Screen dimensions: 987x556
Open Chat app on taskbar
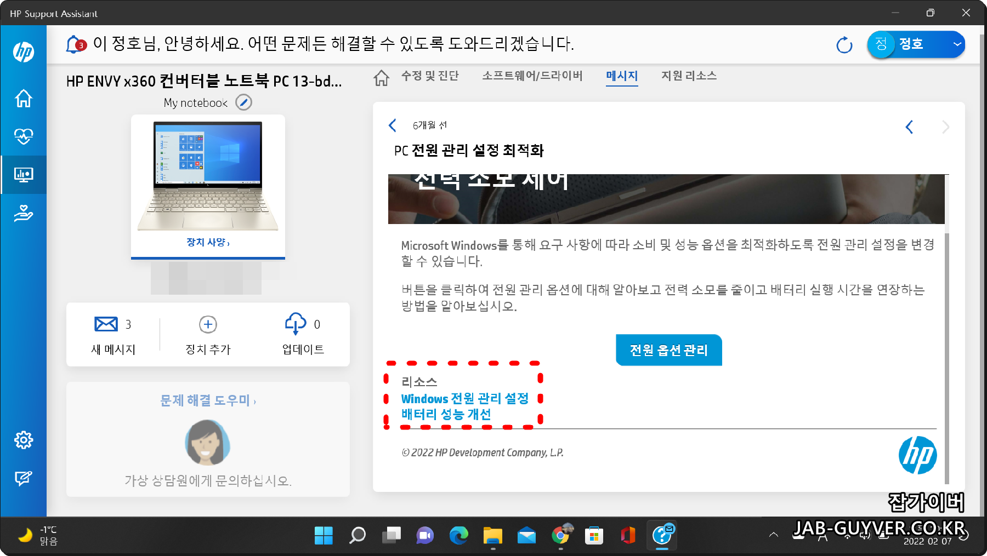pyautogui.click(x=425, y=535)
